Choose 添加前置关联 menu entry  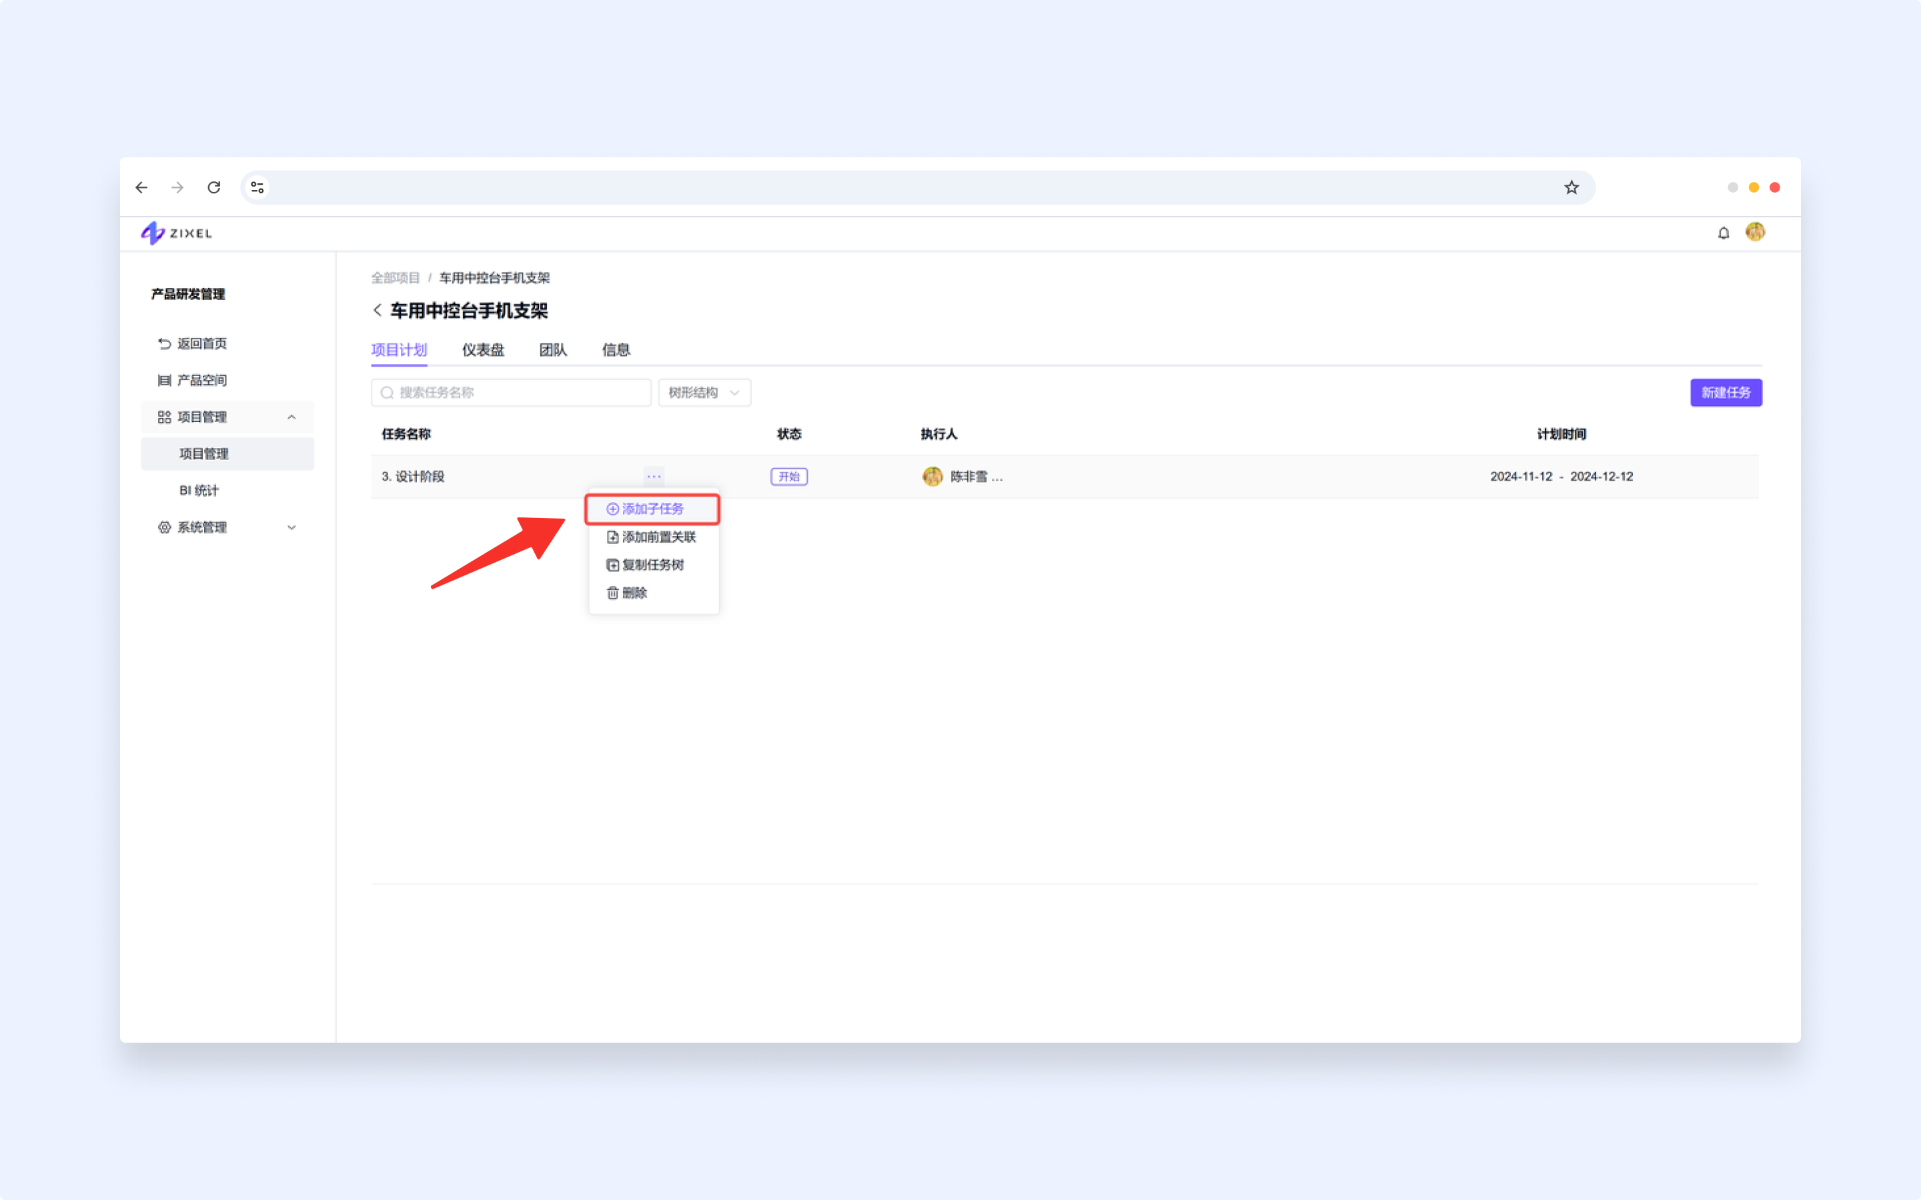click(652, 537)
